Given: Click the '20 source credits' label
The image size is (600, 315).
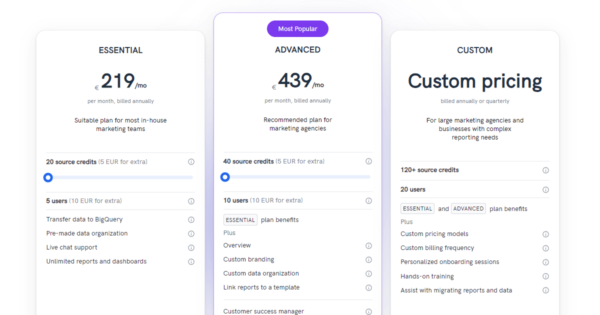Looking at the screenshot, I should point(71,162).
